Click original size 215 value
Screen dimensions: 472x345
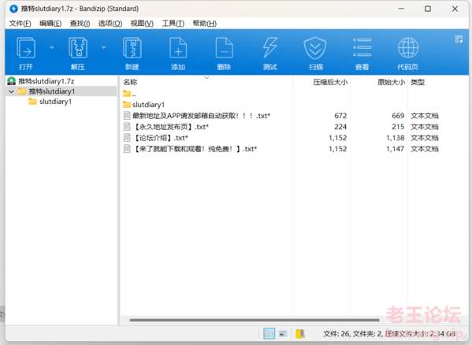tap(398, 127)
